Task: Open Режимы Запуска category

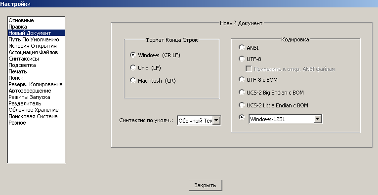Action: point(37,97)
